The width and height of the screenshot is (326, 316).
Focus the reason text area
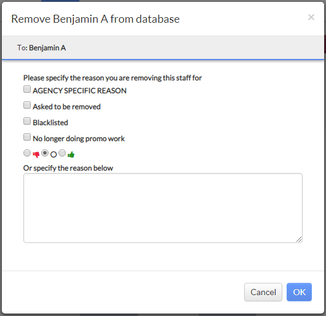coord(163,208)
